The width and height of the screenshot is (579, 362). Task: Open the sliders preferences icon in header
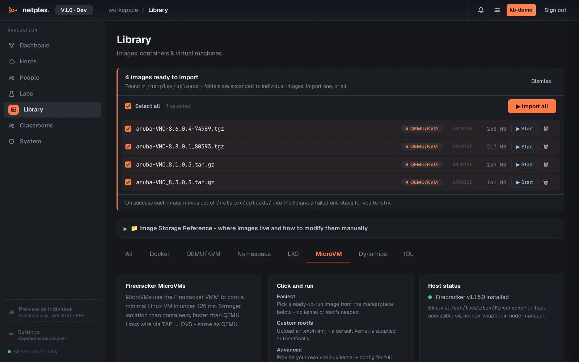pyautogui.click(x=497, y=10)
